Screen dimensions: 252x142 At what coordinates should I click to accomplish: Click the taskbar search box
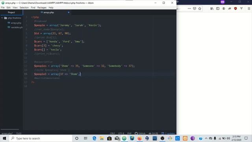coord(41,138)
